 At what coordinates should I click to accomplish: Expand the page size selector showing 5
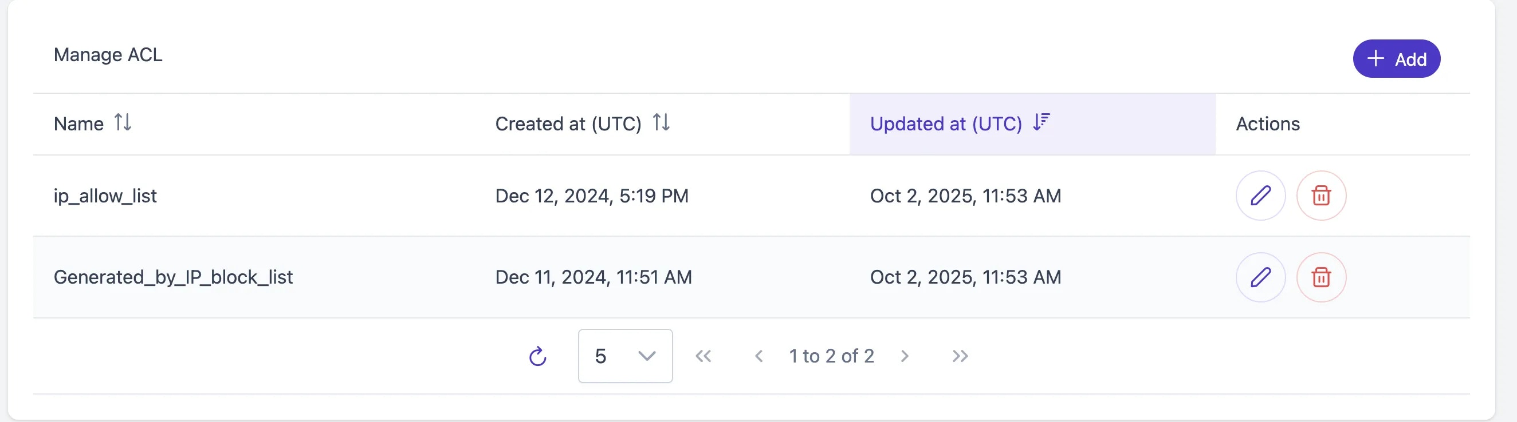pos(624,356)
